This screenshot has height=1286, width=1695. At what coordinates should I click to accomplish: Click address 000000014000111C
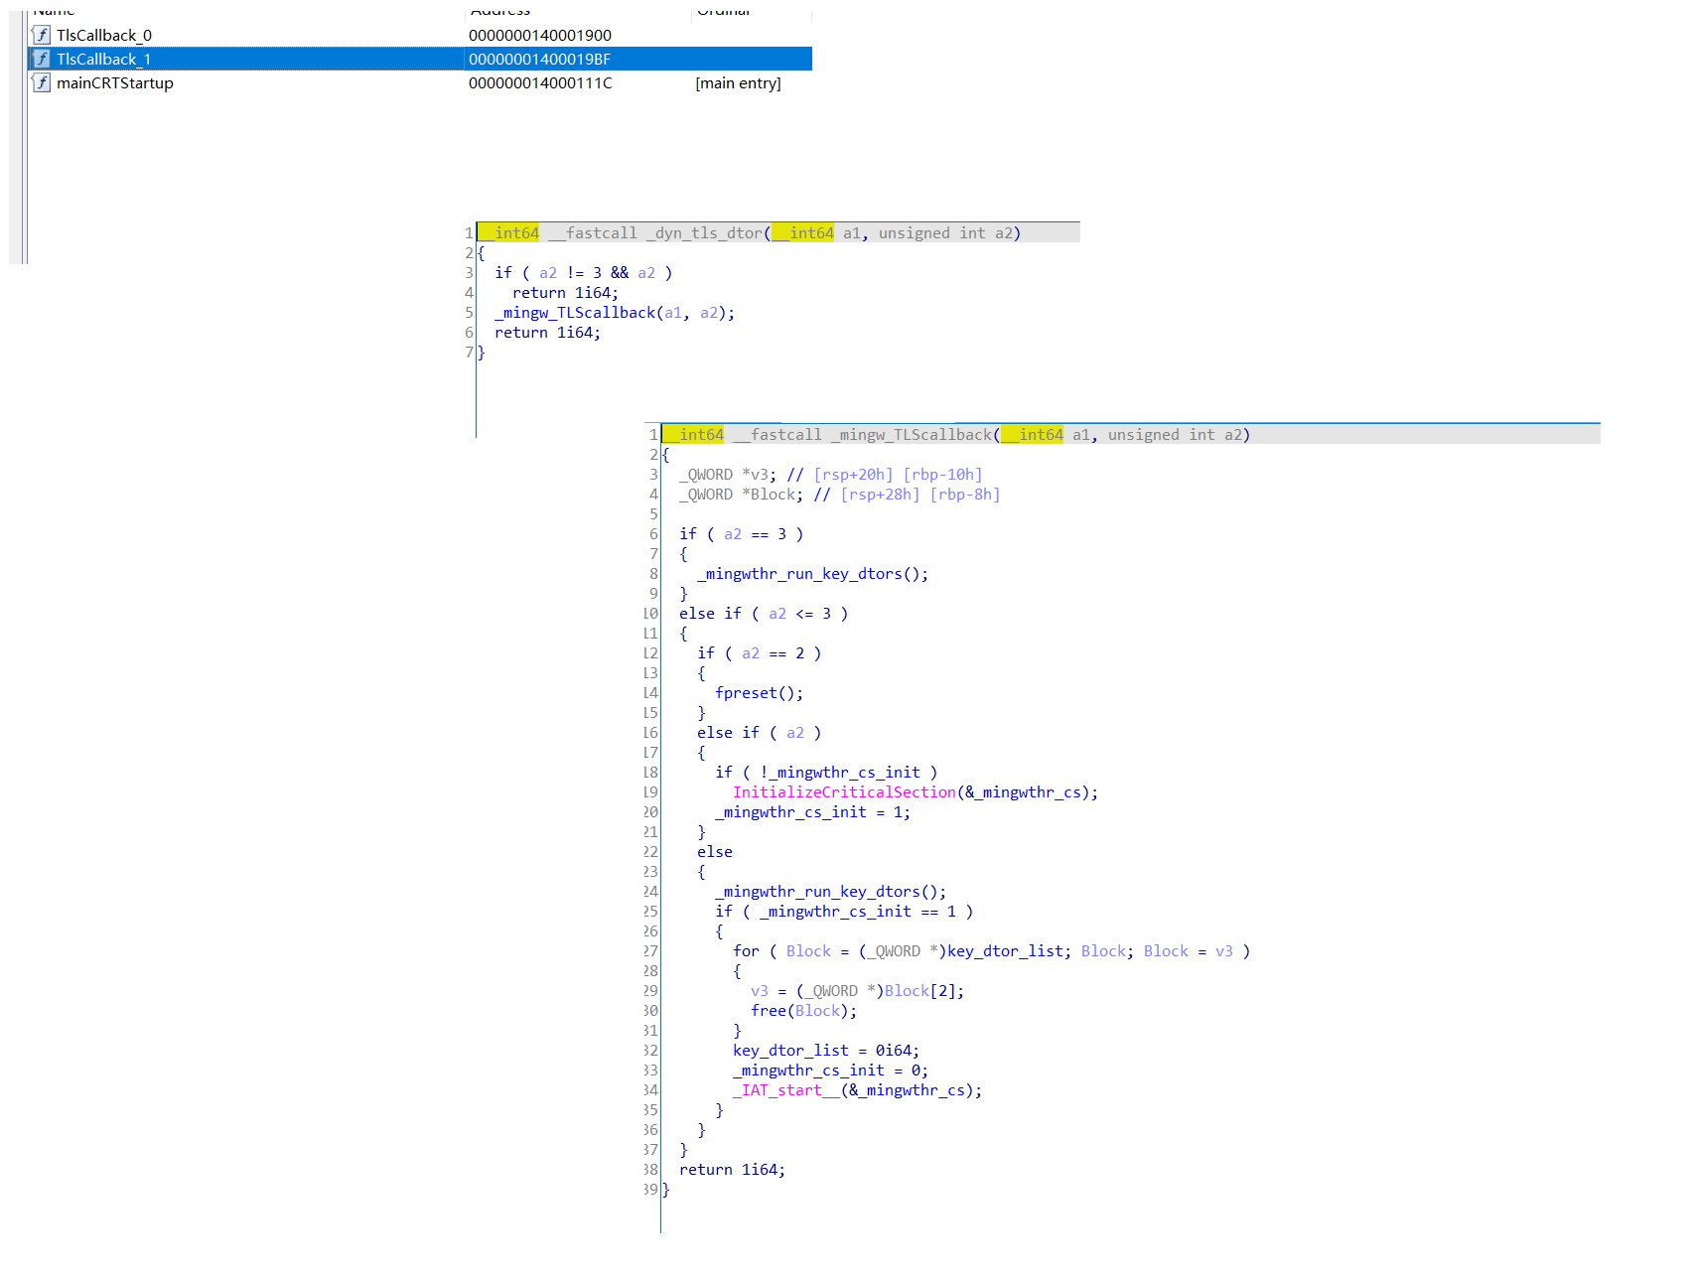click(540, 83)
